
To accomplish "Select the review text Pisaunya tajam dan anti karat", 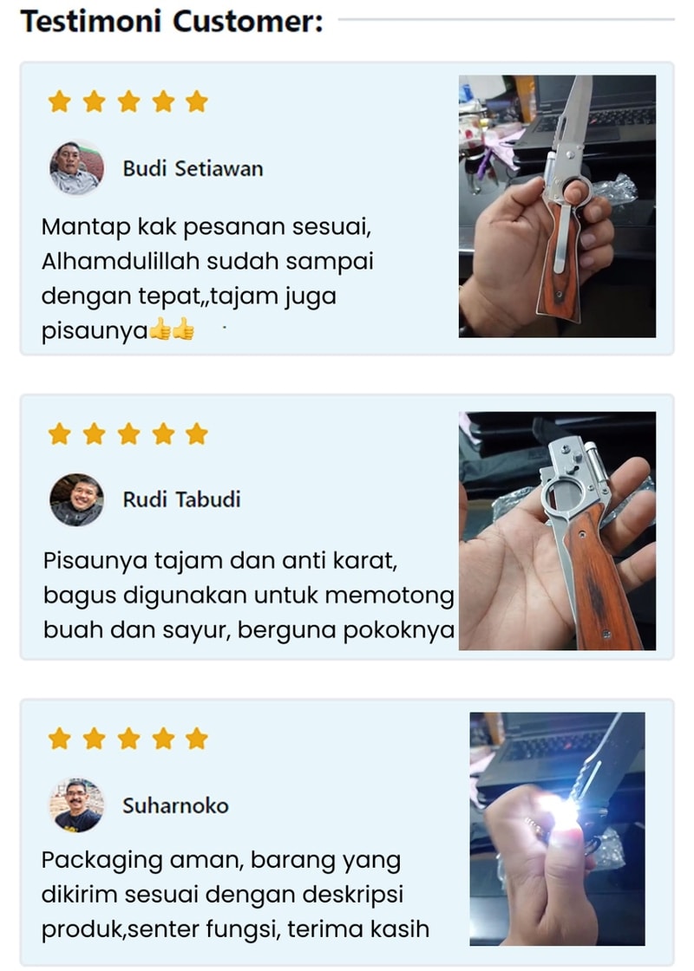I will pyautogui.click(x=249, y=595).
